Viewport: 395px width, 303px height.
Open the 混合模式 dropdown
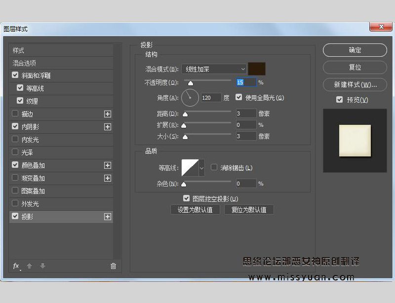213,69
